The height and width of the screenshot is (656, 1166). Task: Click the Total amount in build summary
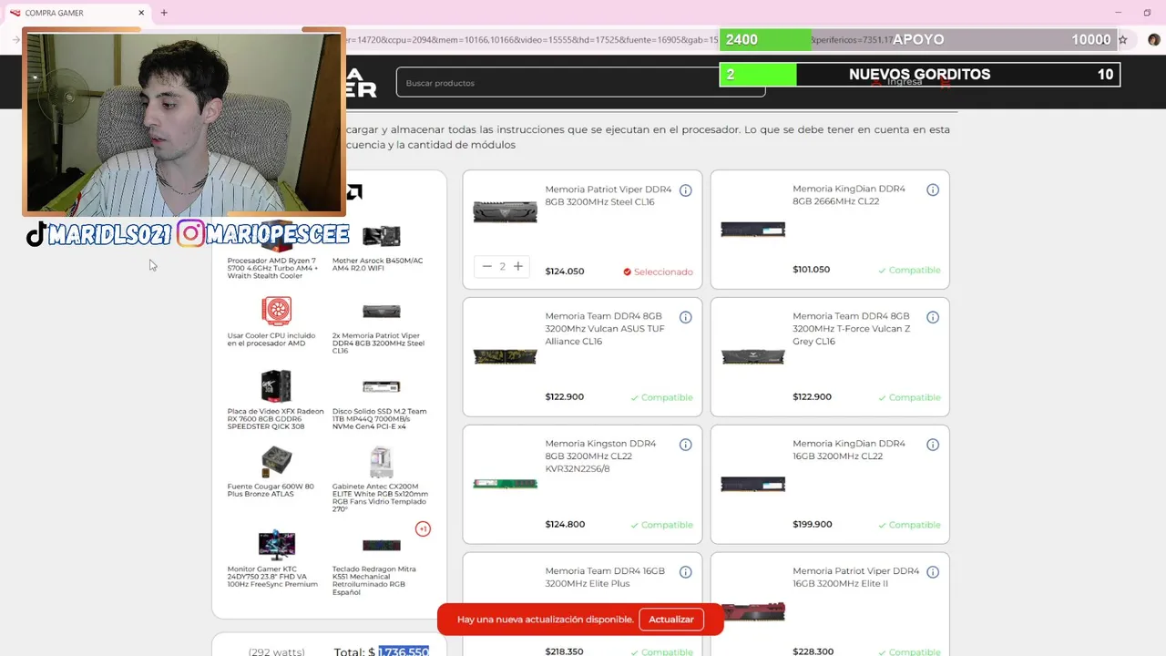click(x=403, y=651)
